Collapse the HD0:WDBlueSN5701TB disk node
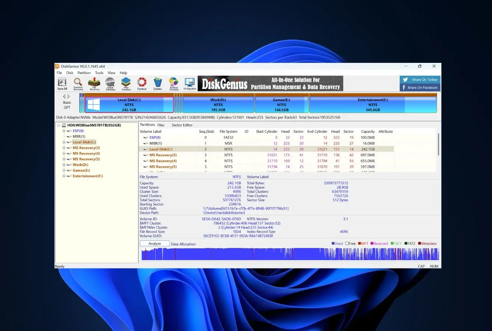Screen dimensions: 492x331 [59, 125]
